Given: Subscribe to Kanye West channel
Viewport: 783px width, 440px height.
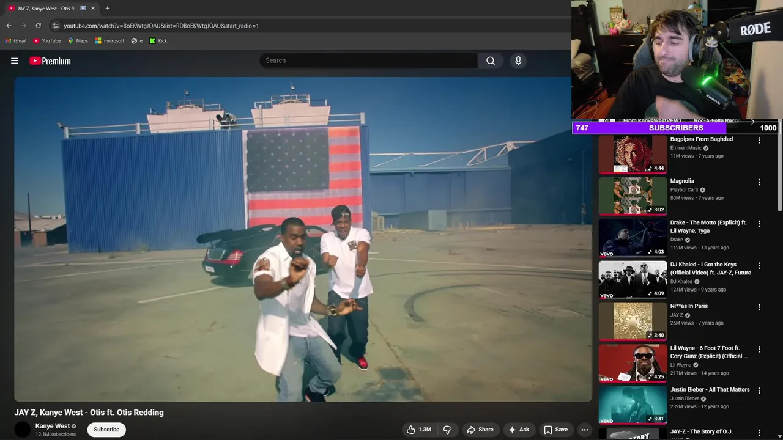Looking at the screenshot, I should [106, 430].
